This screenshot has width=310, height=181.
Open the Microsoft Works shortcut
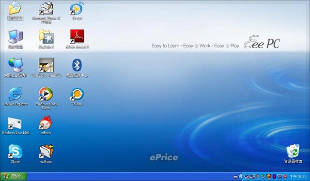pyautogui.click(x=46, y=8)
